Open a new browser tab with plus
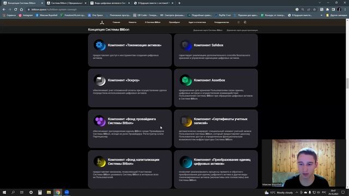349x196 pixels. click(179, 3)
